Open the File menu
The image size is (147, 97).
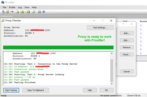pyautogui.click(x=5, y=7)
